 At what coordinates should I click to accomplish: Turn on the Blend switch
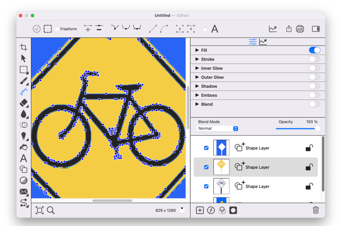314,104
